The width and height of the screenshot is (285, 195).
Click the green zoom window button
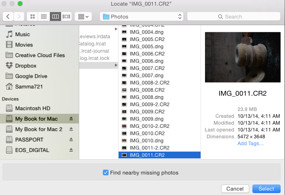20,4
